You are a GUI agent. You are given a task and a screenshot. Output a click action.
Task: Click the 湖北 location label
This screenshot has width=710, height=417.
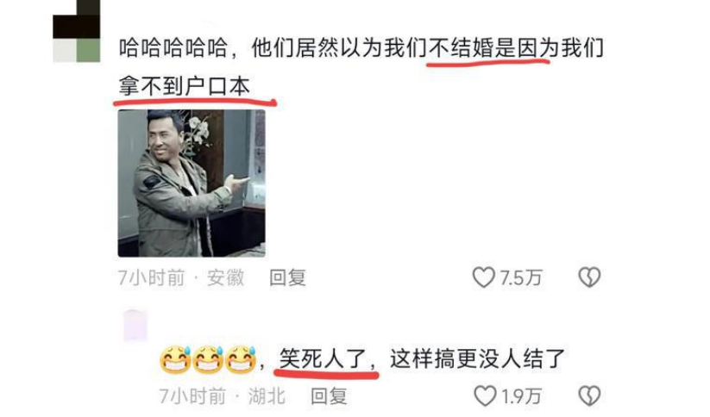267,396
